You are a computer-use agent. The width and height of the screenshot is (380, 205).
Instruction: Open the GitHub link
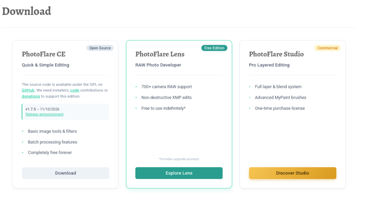click(28, 90)
